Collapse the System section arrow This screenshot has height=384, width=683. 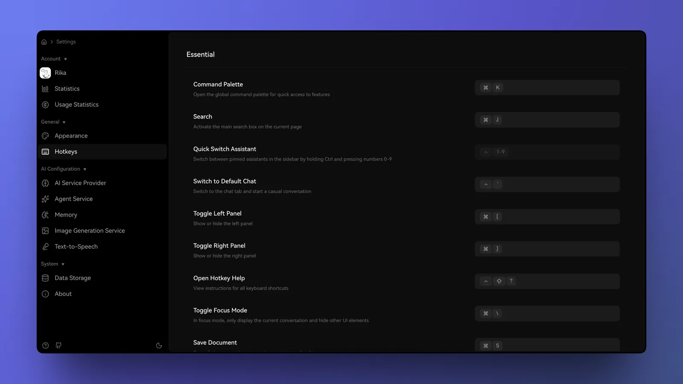(x=63, y=265)
